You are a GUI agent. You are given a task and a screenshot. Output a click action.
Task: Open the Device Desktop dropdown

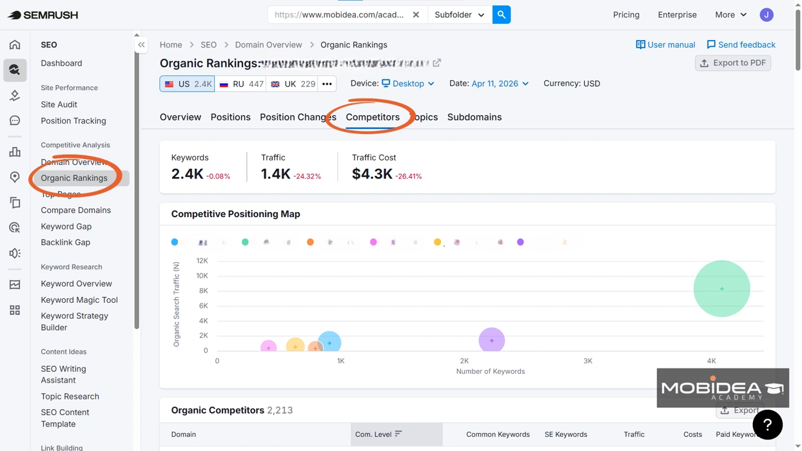[409, 83]
